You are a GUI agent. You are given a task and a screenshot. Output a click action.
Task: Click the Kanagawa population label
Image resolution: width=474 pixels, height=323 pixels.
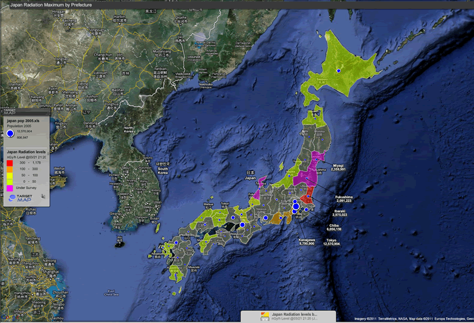(303, 241)
